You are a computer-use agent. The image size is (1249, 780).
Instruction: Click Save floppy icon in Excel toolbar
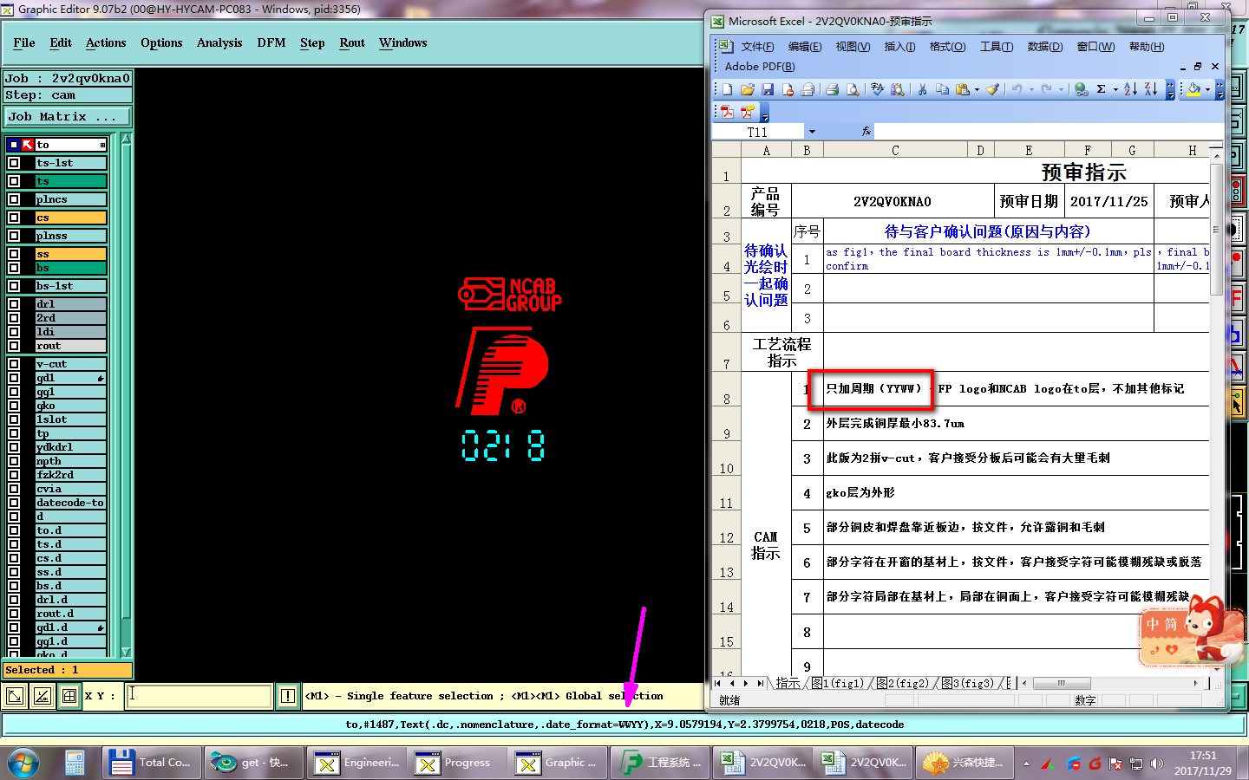[x=767, y=89]
